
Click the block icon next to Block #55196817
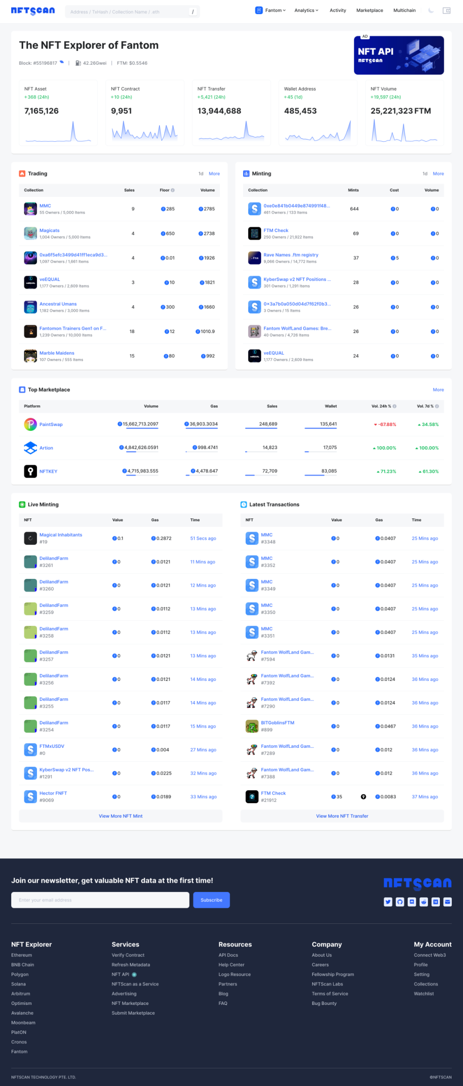[62, 62]
